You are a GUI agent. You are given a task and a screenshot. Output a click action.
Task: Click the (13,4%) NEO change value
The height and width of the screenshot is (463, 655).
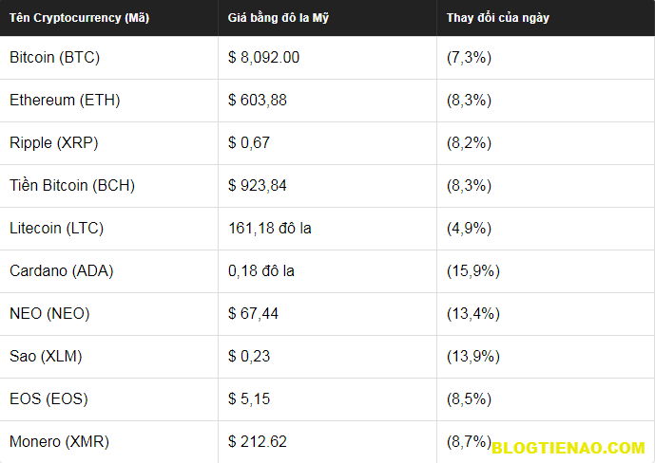(473, 314)
